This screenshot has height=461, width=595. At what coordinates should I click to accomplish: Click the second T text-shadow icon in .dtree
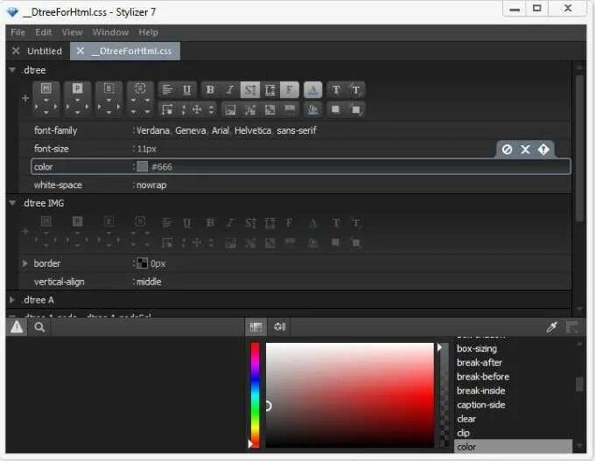(356, 90)
